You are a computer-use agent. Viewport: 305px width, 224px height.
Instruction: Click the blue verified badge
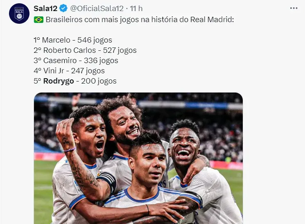click(63, 8)
